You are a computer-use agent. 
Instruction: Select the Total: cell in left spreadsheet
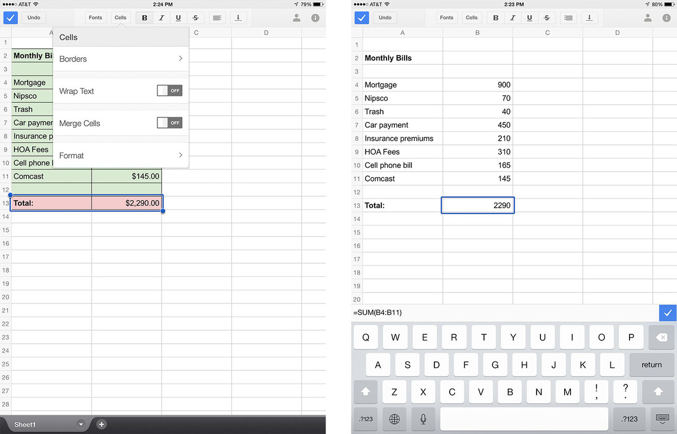click(x=51, y=203)
